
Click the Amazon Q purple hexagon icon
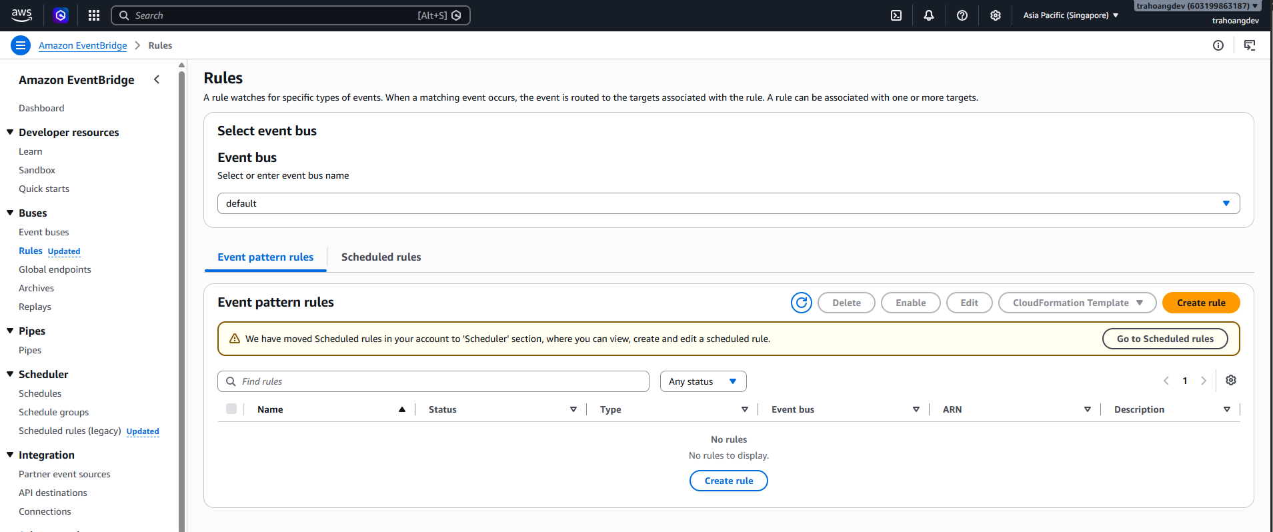tap(61, 15)
